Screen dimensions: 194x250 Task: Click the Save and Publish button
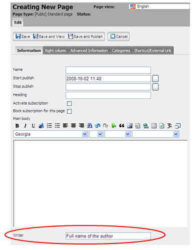(x=85, y=37)
